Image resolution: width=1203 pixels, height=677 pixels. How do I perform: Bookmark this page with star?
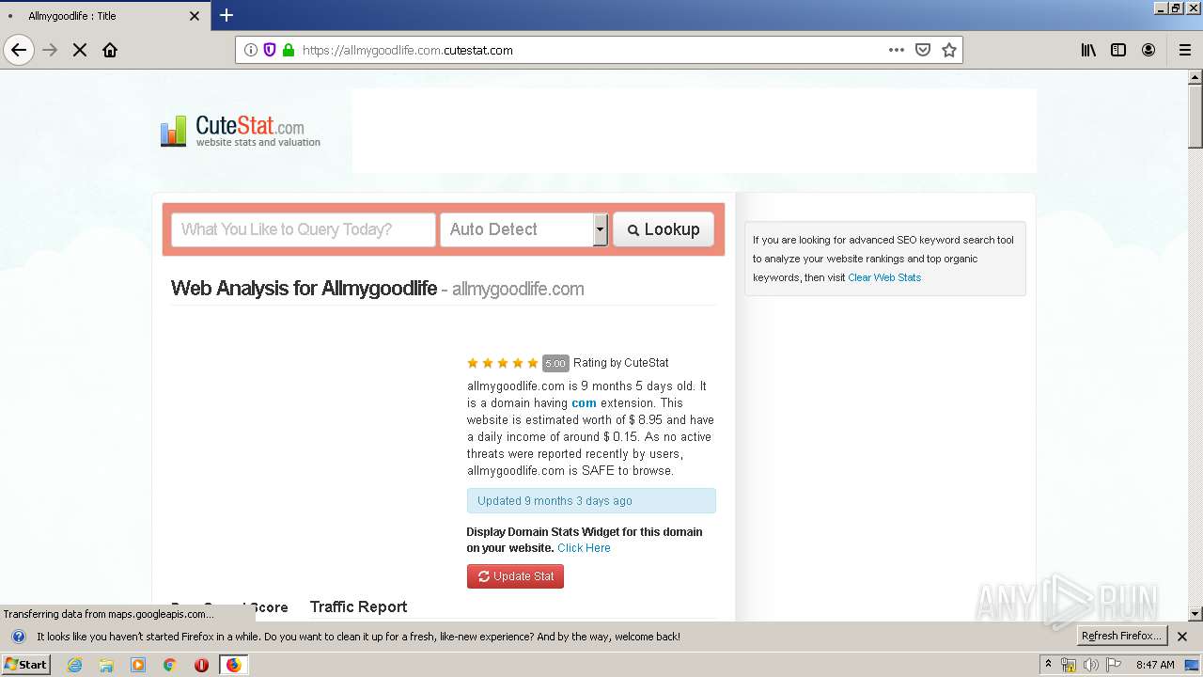pos(949,50)
